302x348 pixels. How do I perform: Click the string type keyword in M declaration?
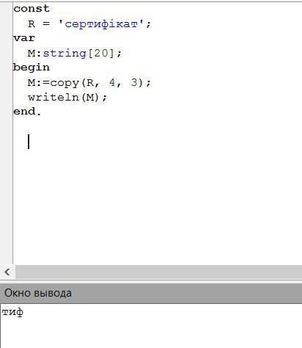tap(65, 53)
